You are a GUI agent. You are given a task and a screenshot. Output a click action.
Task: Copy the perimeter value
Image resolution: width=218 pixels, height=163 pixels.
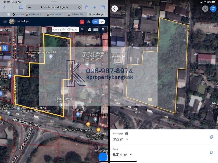click(x=211, y=137)
